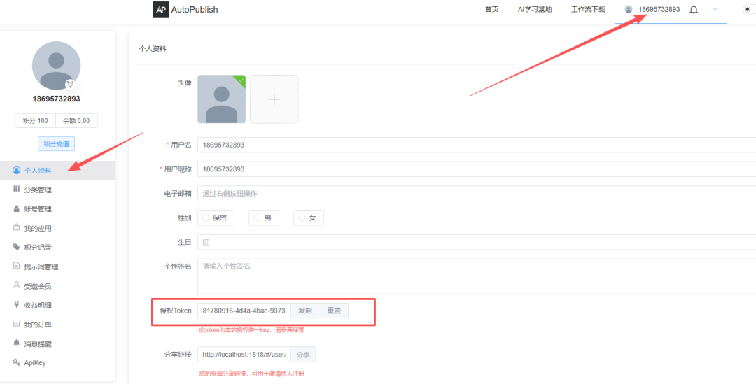Viewport: 756px width, 384px height.
Task: Click 重置 to reset the token
Action: 334,311
